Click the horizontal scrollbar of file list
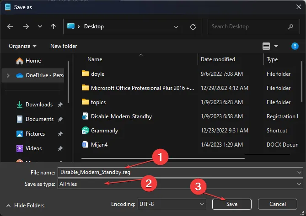Screen dimensions: 306x216 click(163, 158)
